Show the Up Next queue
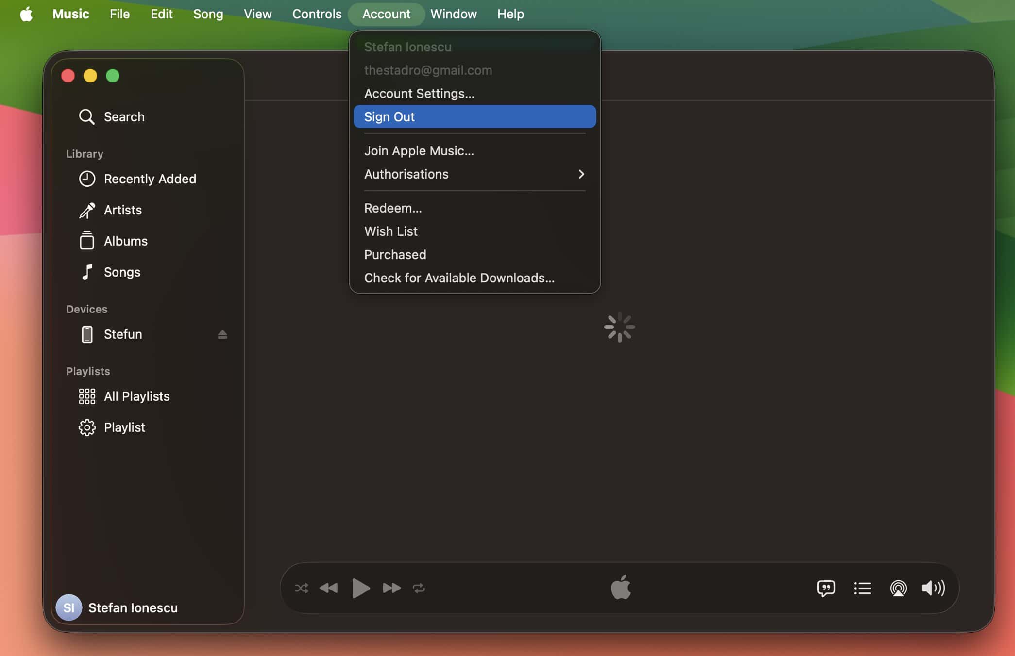The image size is (1015, 656). click(862, 588)
